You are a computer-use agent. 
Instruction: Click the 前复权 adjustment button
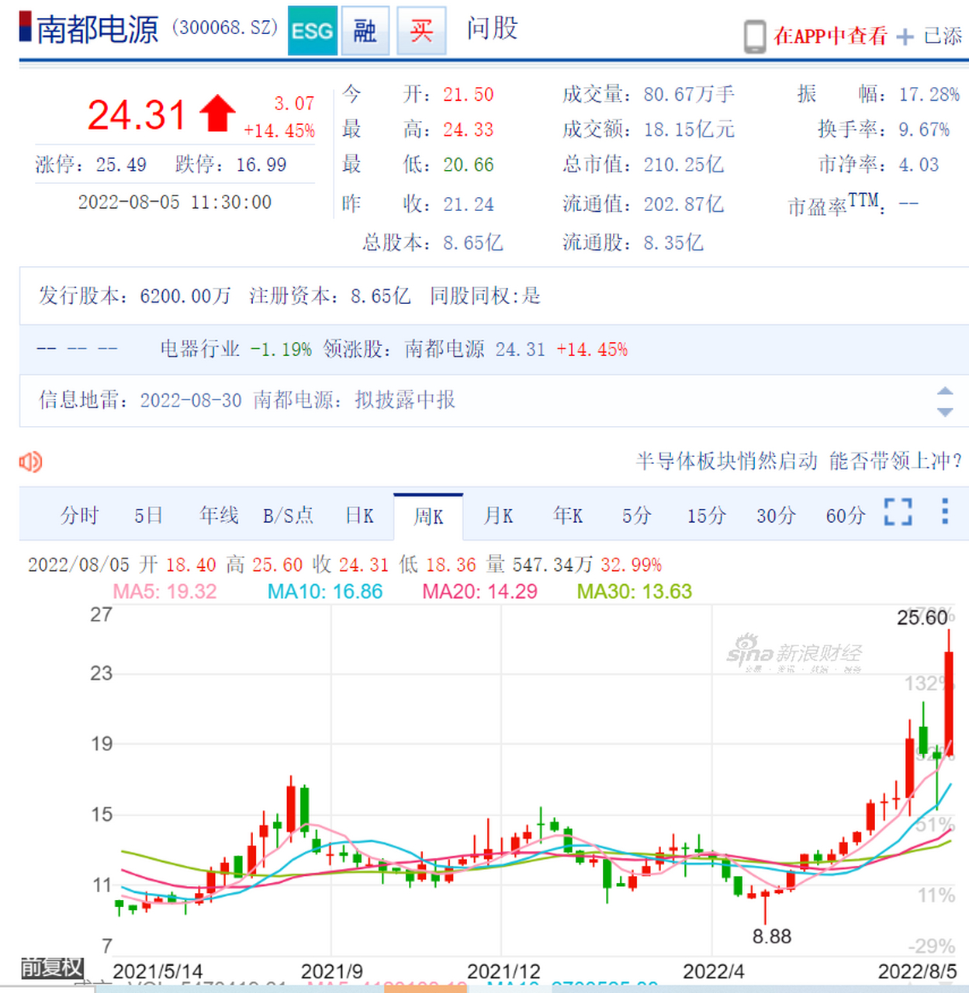(x=51, y=967)
